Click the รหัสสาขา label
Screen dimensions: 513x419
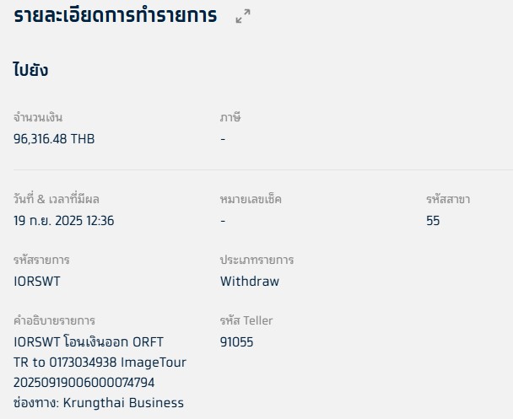pyautogui.click(x=448, y=199)
